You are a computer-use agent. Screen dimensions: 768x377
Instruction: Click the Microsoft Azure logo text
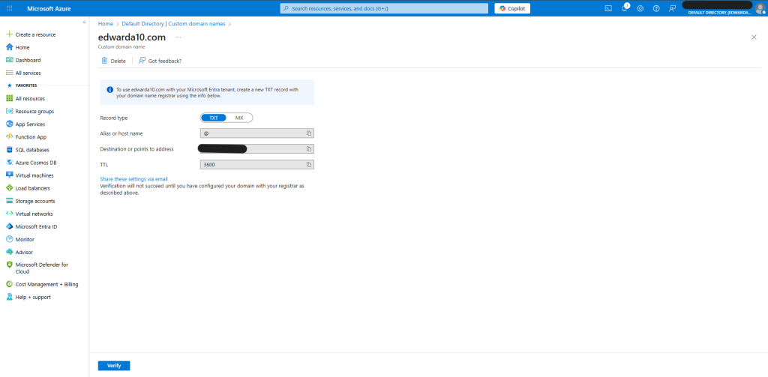pyautogui.click(x=49, y=8)
